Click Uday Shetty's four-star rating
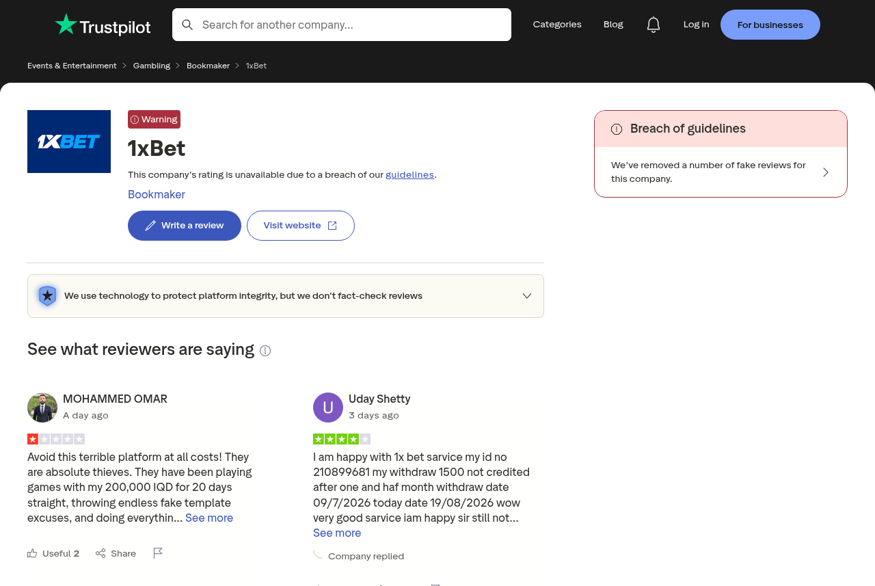 [x=342, y=439]
